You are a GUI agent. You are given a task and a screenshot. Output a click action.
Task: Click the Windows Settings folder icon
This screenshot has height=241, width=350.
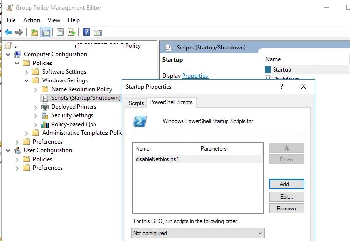pyautogui.click(x=35, y=80)
